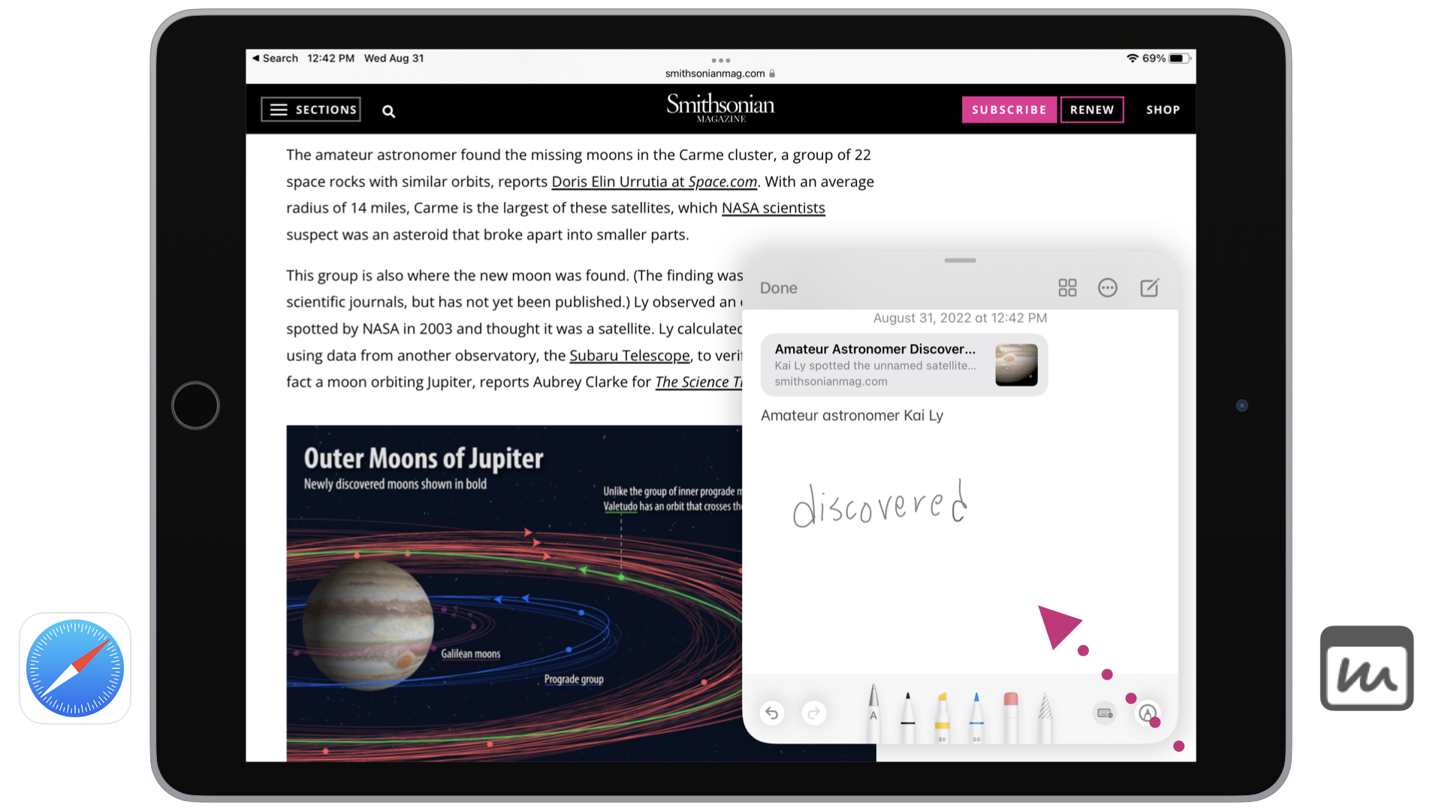Screen dimensions: 1442x811
Task: Go to Smithsonian Magazine home logo
Action: (x=720, y=108)
